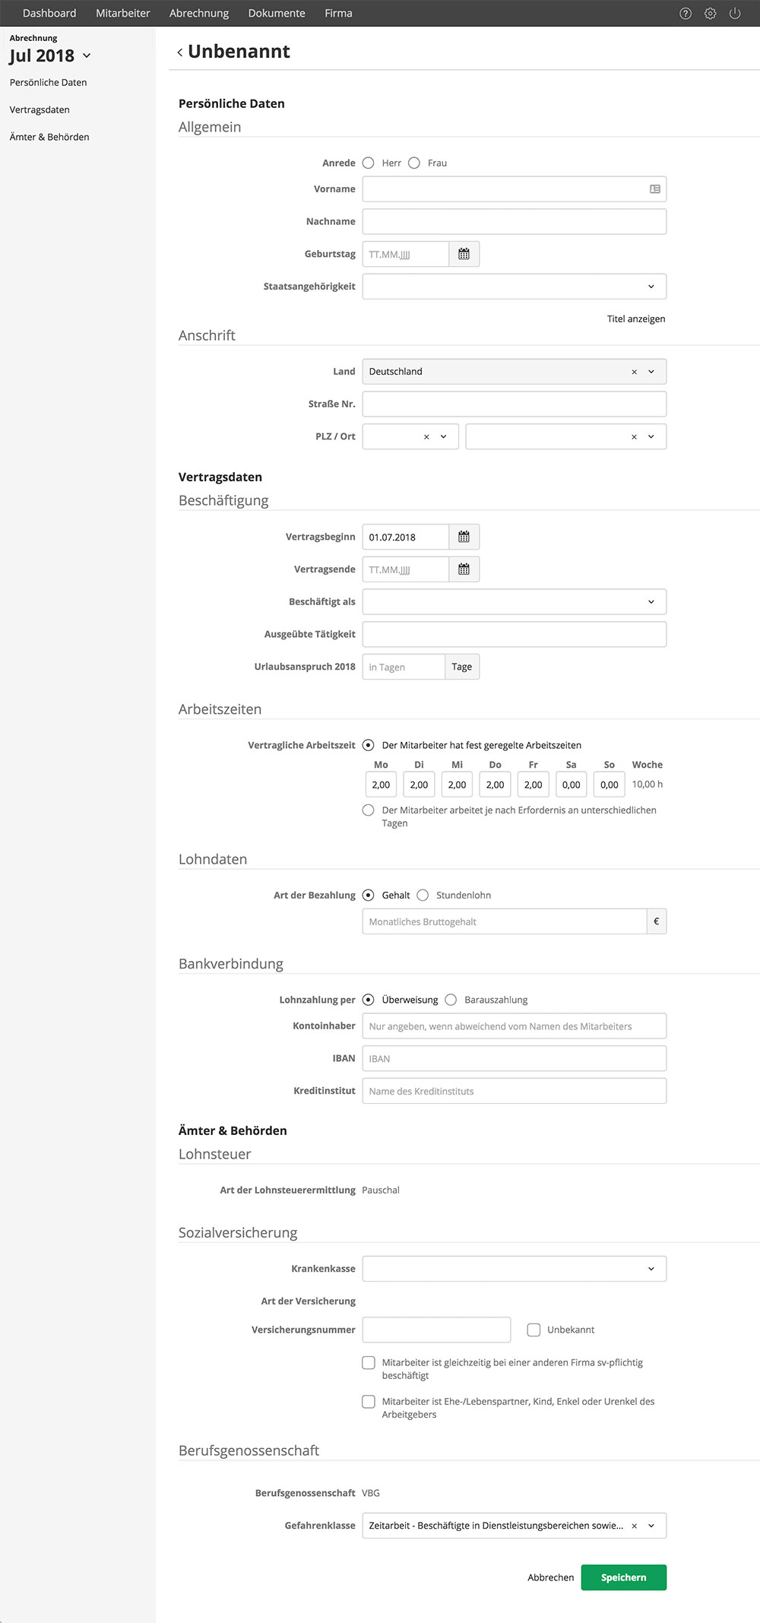Click the contact card icon in Vorname field
The height and width of the screenshot is (1623, 760).
click(654, 189)
